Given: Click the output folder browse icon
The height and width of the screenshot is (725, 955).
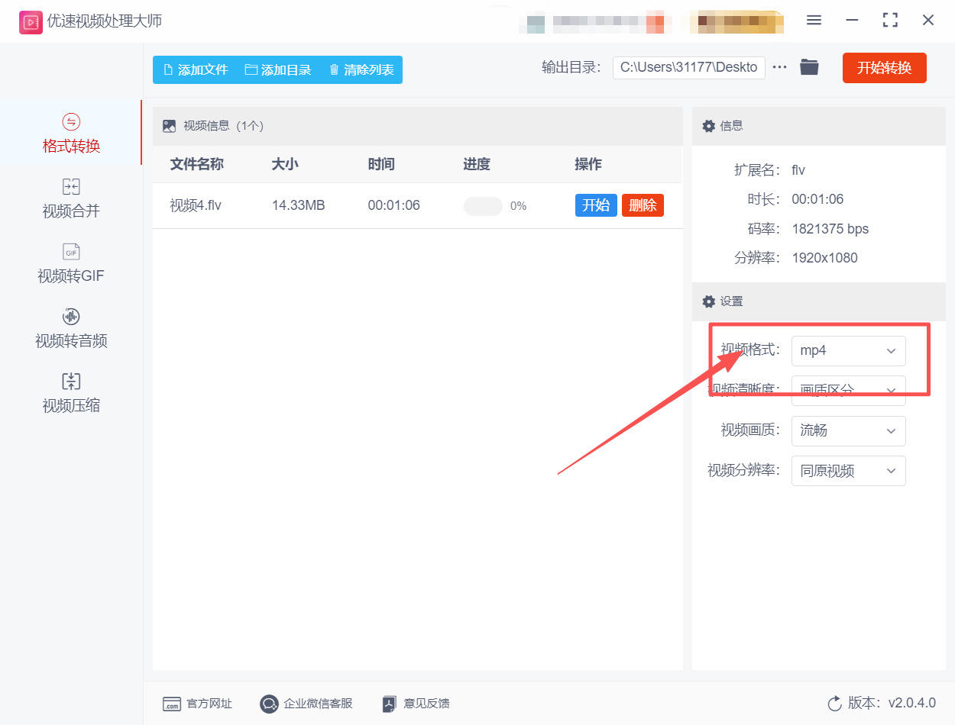Looking at the screenshot, I should [x=809, y=67].
